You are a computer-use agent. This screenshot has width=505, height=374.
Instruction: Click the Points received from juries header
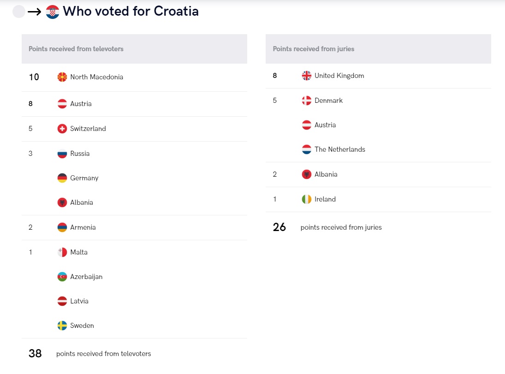click(379, 49)
